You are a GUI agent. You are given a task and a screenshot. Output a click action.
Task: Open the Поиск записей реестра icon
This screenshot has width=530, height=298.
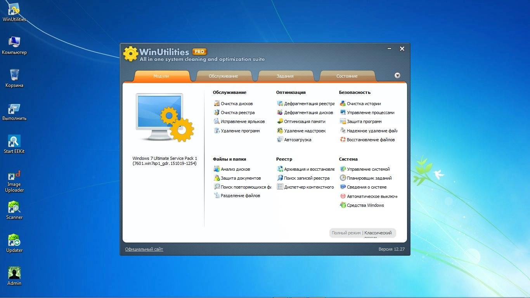pos(280,178)
